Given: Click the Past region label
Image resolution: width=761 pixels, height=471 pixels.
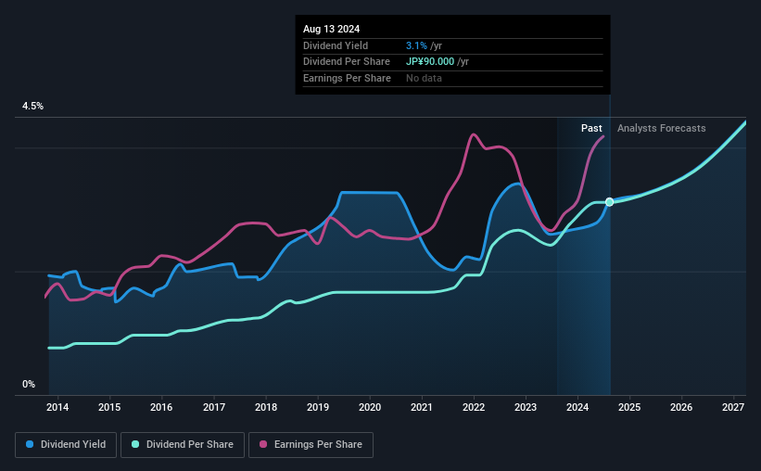Looking at the screenshot, I should pos(591,128).
